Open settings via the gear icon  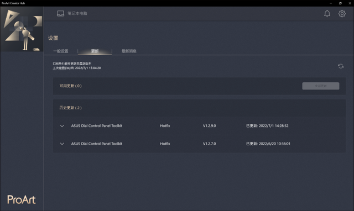click(342, 13)
